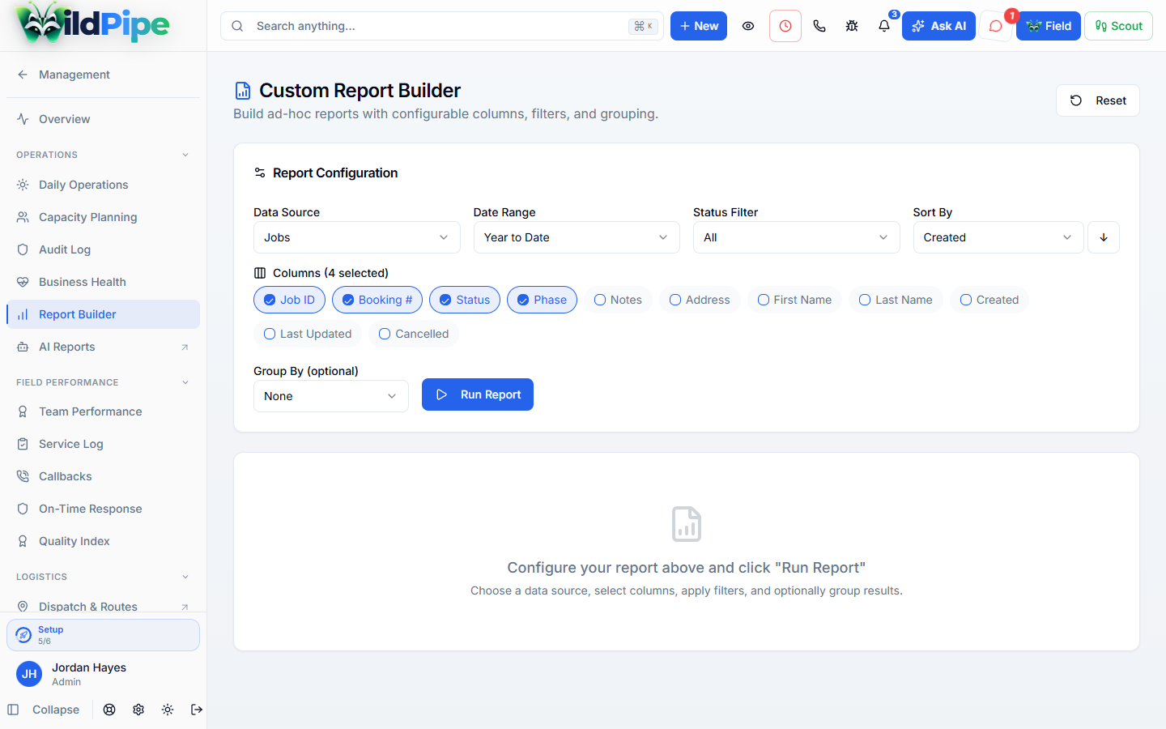
Task: Enable the Address column
Action: click(x=700, y=300)
